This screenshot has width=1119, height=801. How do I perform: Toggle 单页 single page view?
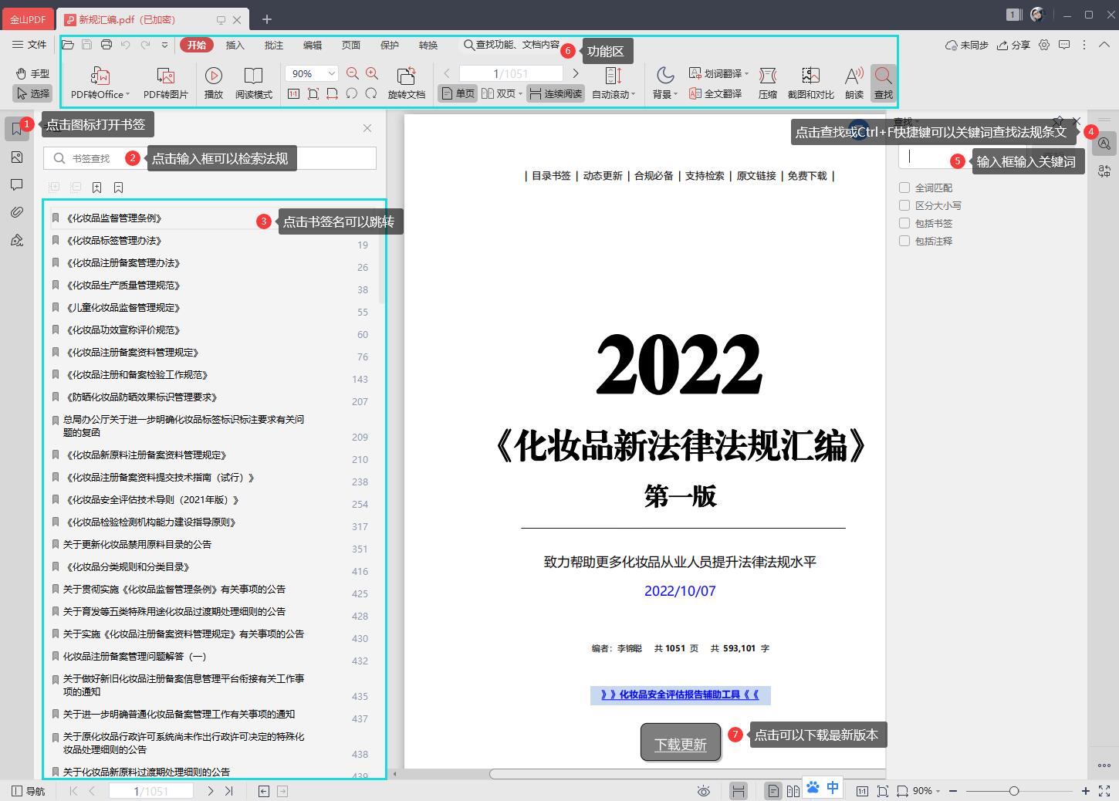(x=458, y=93)
